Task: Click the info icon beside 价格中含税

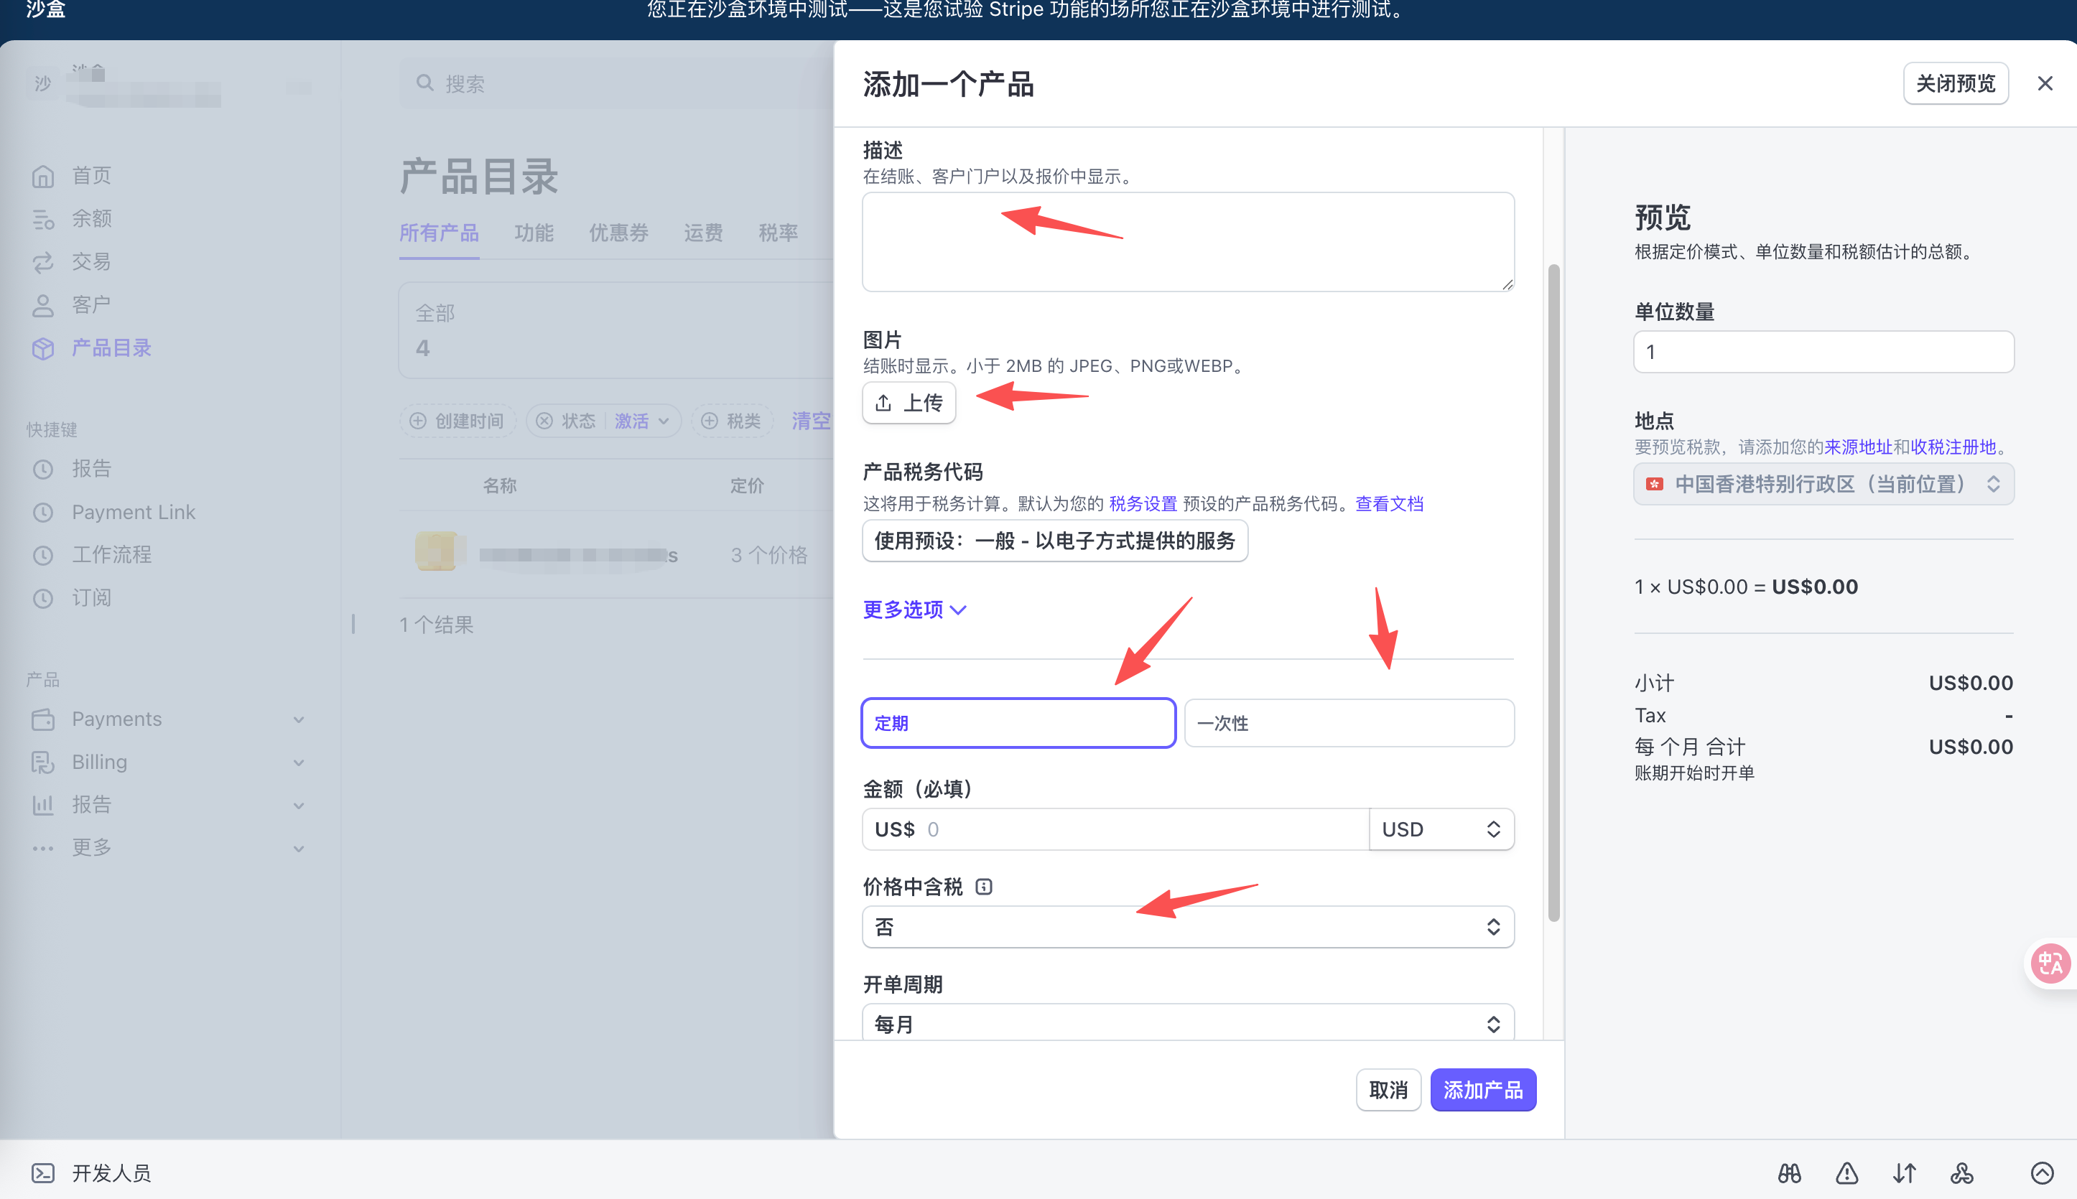Action: 983,887
